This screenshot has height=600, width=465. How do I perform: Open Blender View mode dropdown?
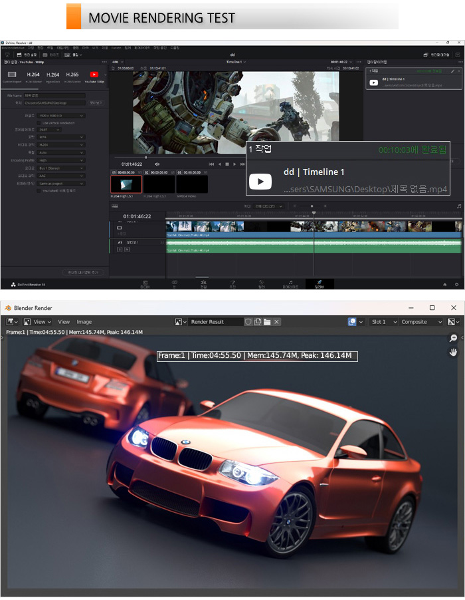[x=37, y=322]
